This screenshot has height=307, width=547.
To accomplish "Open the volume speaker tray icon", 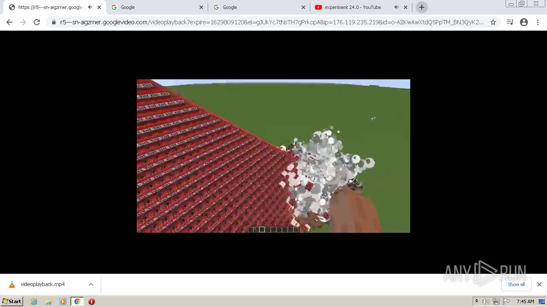I will [486, 301].
